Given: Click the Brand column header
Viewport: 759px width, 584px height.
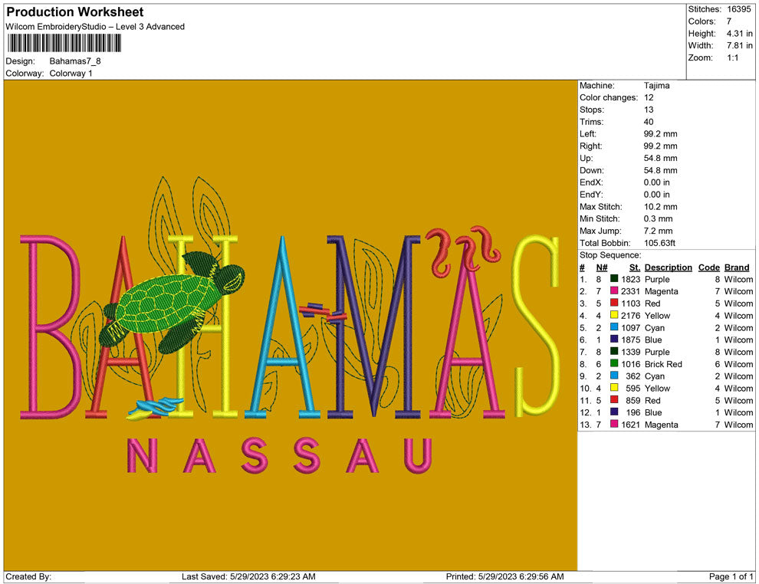Looking at the screenshot, I should (x=737, y=267).
